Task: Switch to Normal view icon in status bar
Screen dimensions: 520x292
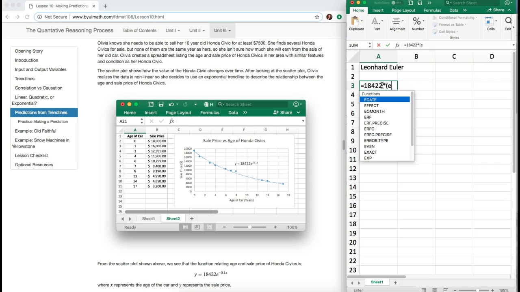Action: pos(424,290)
